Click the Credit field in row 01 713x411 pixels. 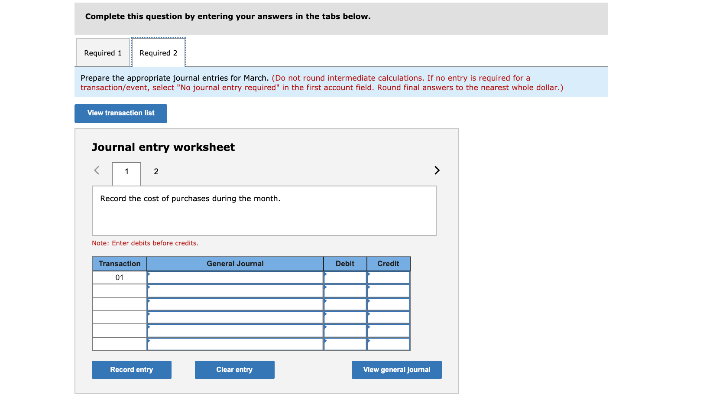click(x=389, y=277)
